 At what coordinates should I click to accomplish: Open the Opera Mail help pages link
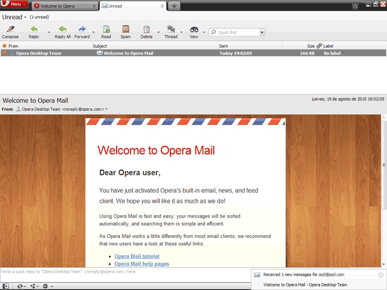coord(142,264)
